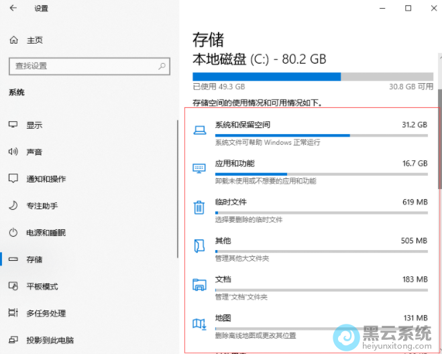Open the 显示 settings page
Screen dimensions: 442x354
(x=34, y=125)
